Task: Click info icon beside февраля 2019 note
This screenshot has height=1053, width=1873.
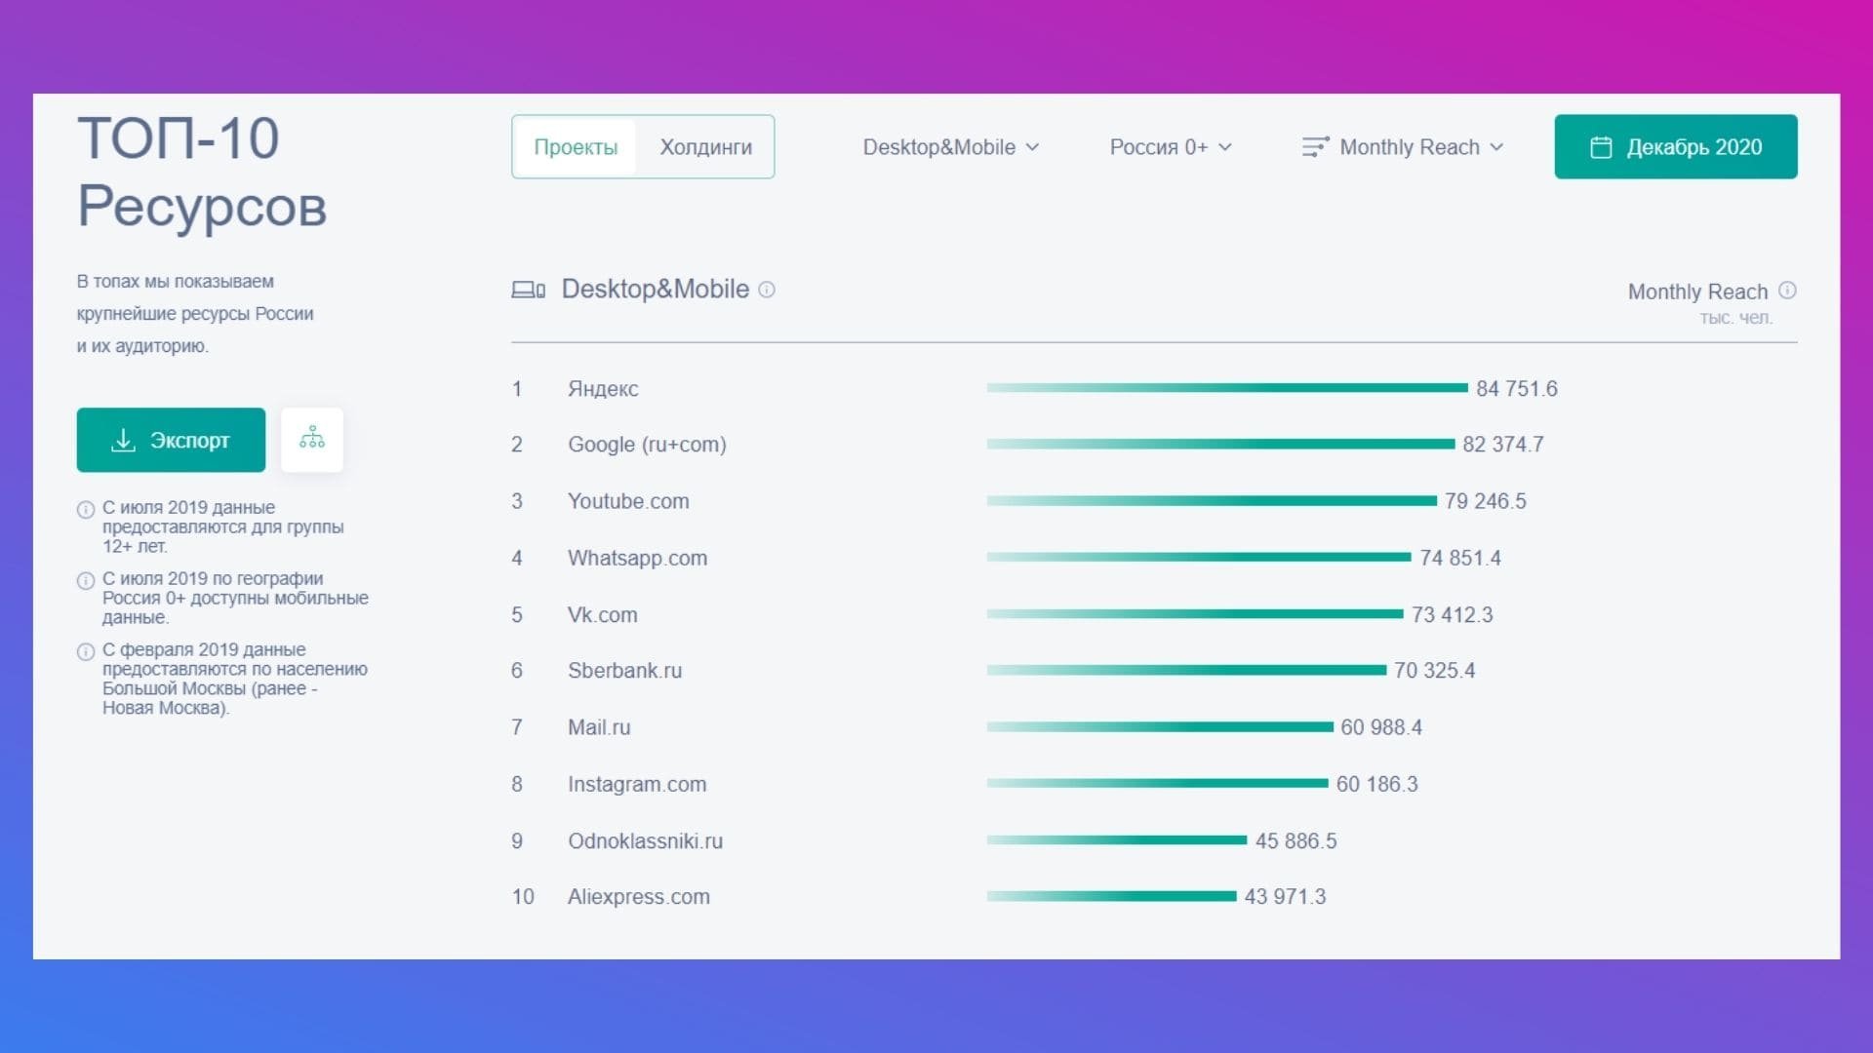Action: (x=86, y=651)
